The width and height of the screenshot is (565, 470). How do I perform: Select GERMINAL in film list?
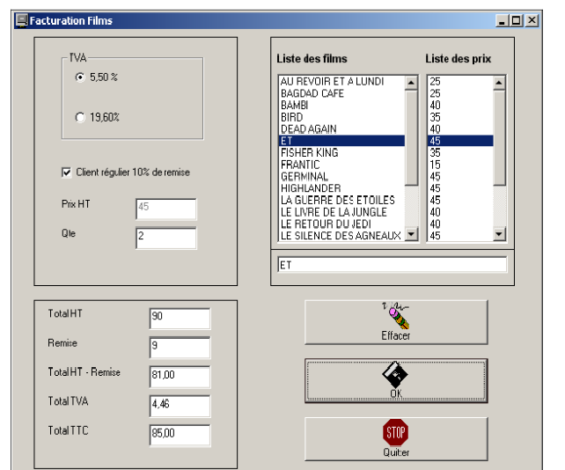pyautogui.click(x=341, y=176)
